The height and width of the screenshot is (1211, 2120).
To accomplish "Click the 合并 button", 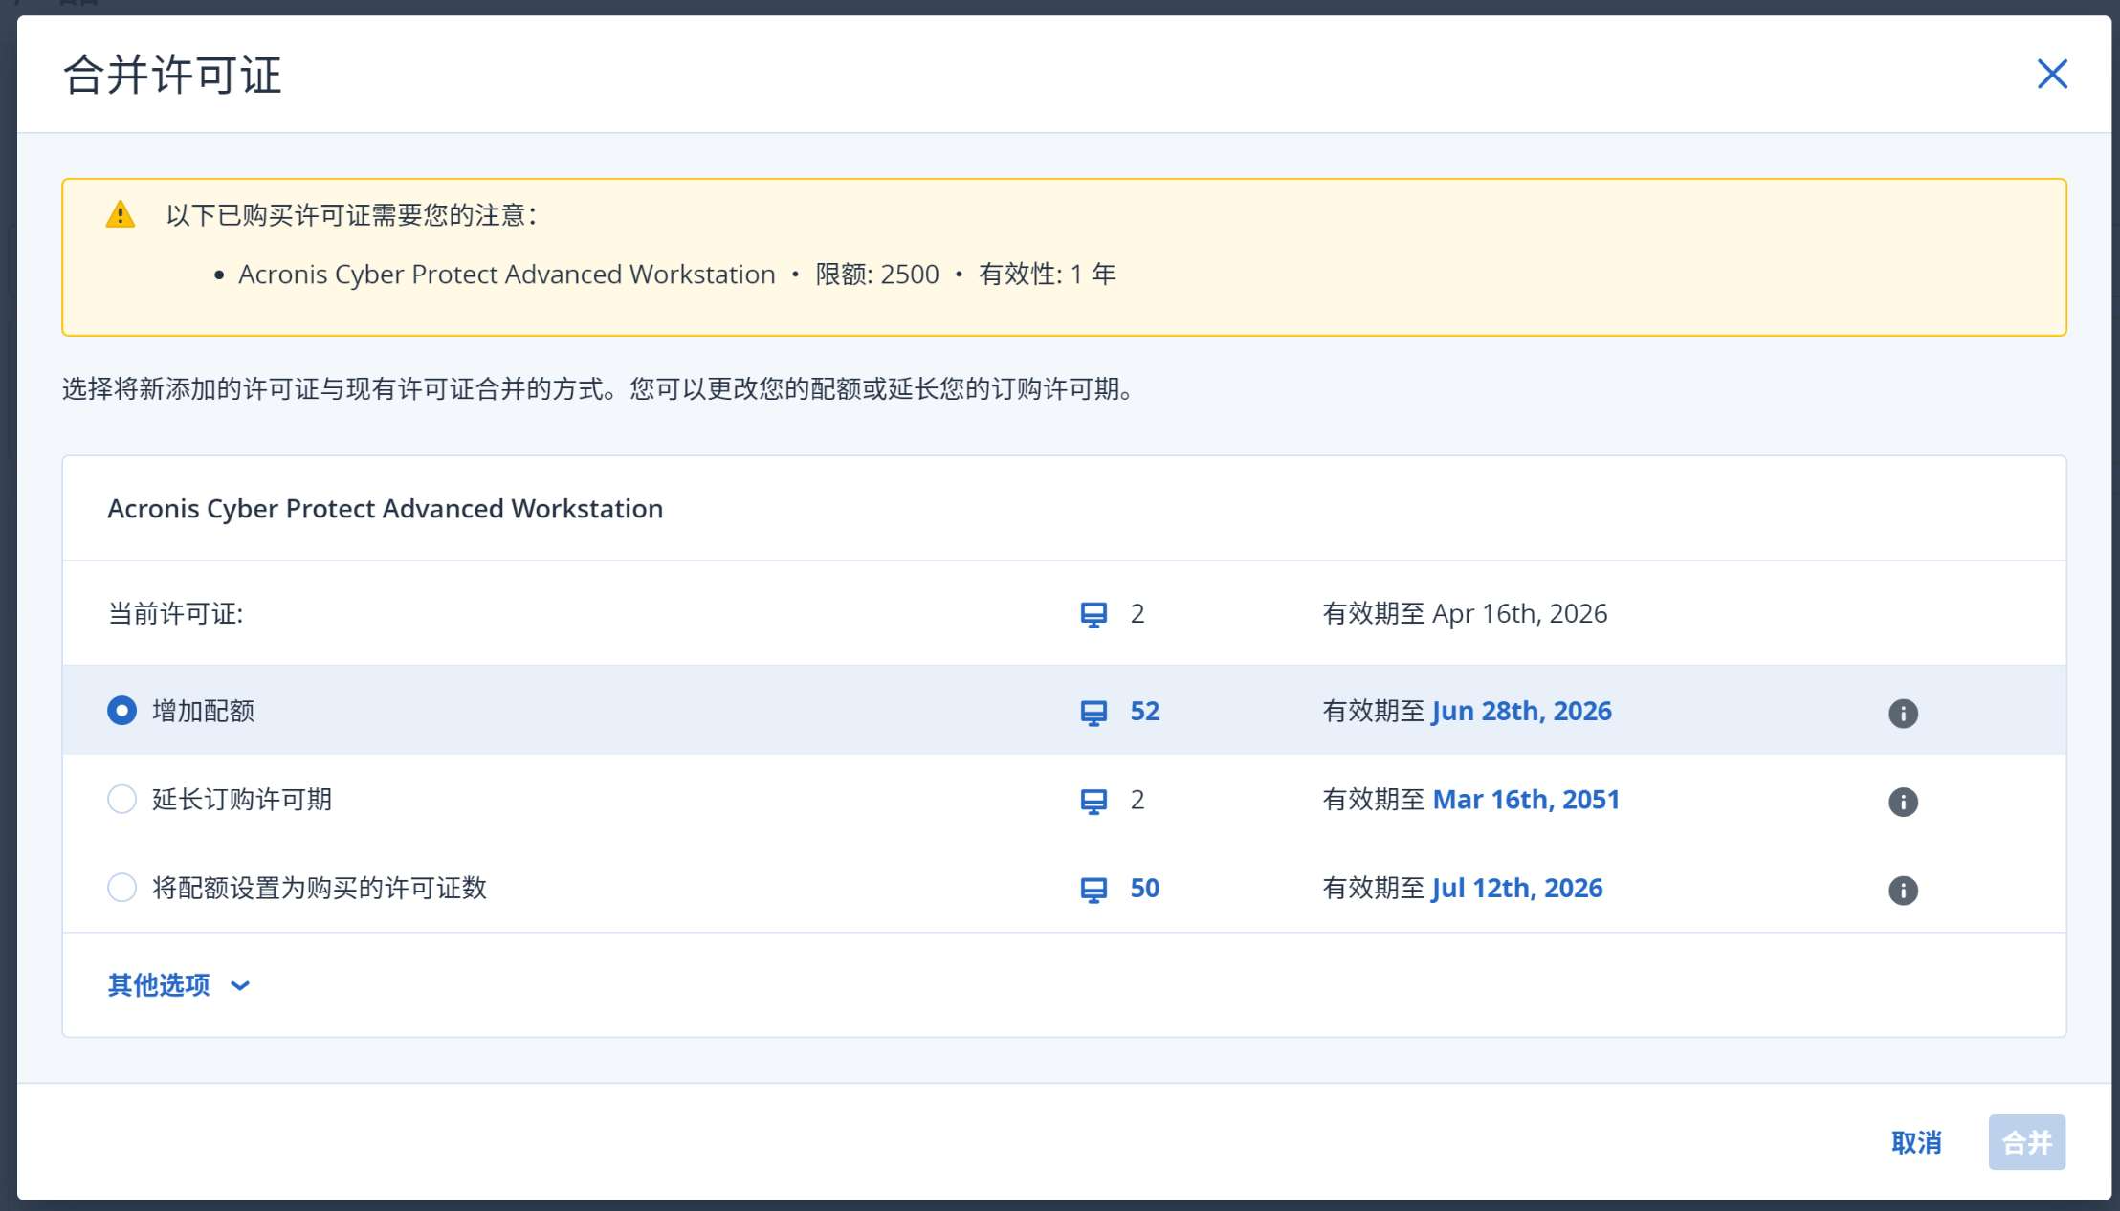I will 2026,1142.
